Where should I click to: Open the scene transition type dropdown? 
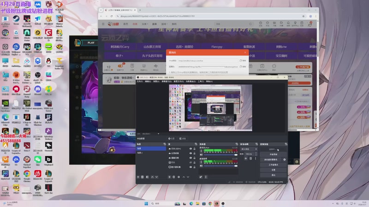pos(249,149)
